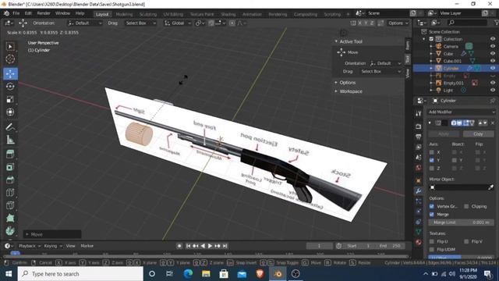Enable the Flip U checkbox
This screenshot has height=281, width=499.
pos(431,241)
